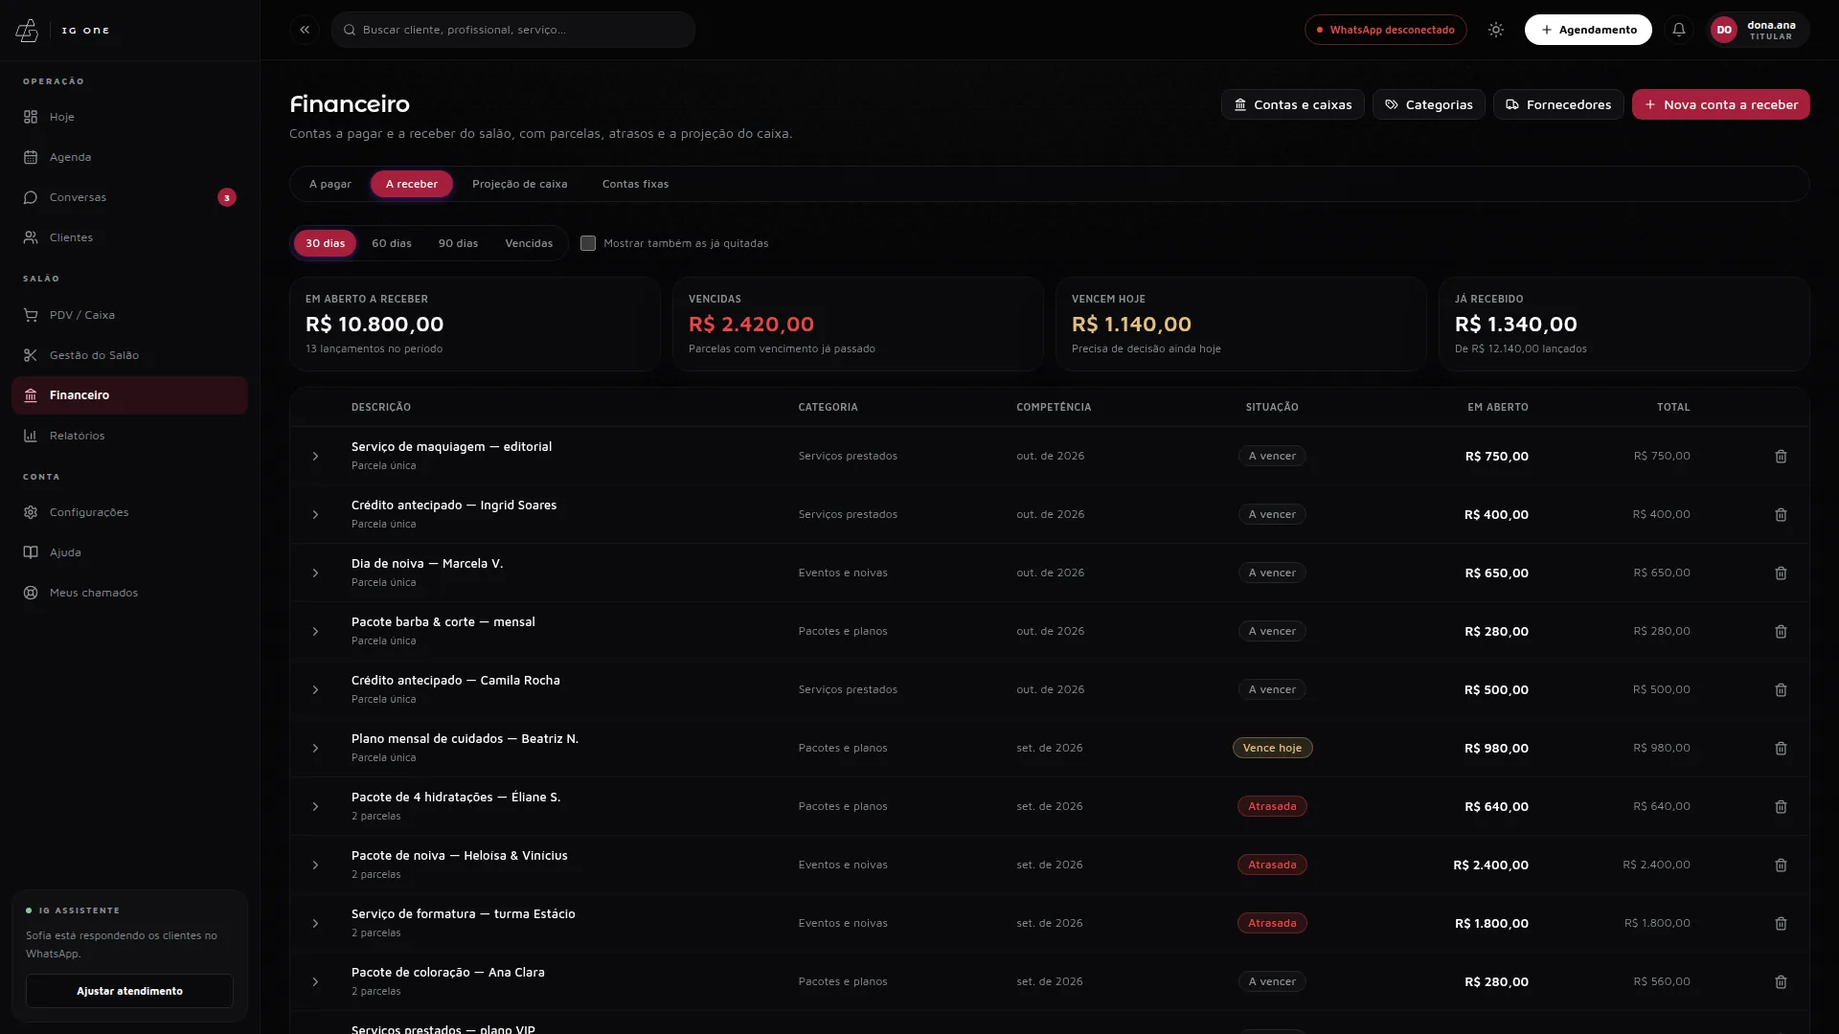Expand the Pacote de coloração — Ana Clara row

(315, 982)
